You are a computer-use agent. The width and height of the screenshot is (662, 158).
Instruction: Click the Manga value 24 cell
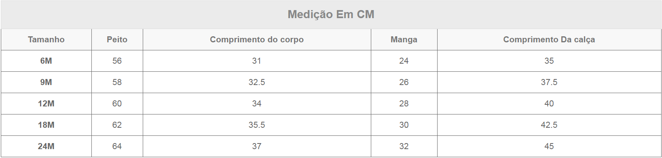click(x=404, y=61)
